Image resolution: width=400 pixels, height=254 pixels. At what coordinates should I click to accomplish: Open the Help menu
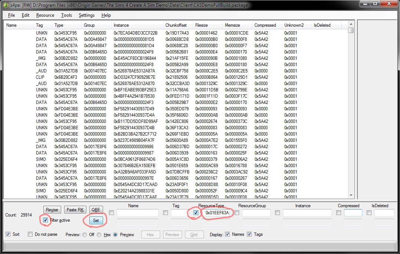point(106,15)
